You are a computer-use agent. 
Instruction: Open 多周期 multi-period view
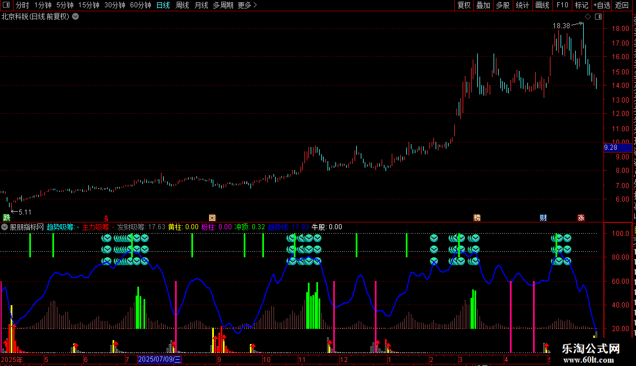(x=223, y=5)
